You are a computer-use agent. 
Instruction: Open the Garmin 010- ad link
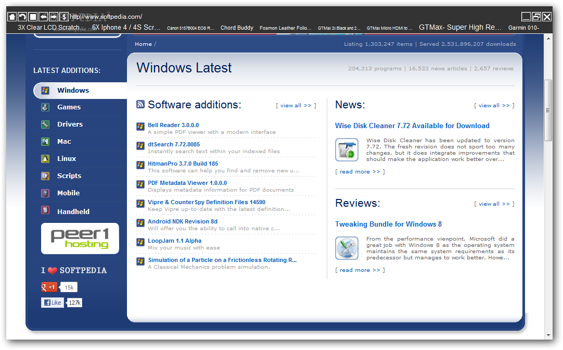click(x=523, y=28)
